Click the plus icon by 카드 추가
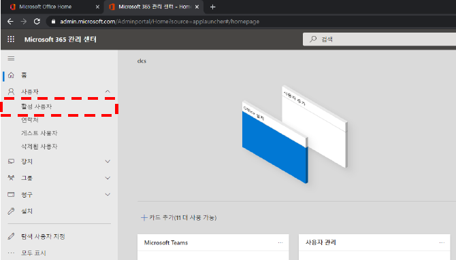Screen dimensions: 456x260 pyautogui.click(x=144, y=218)
